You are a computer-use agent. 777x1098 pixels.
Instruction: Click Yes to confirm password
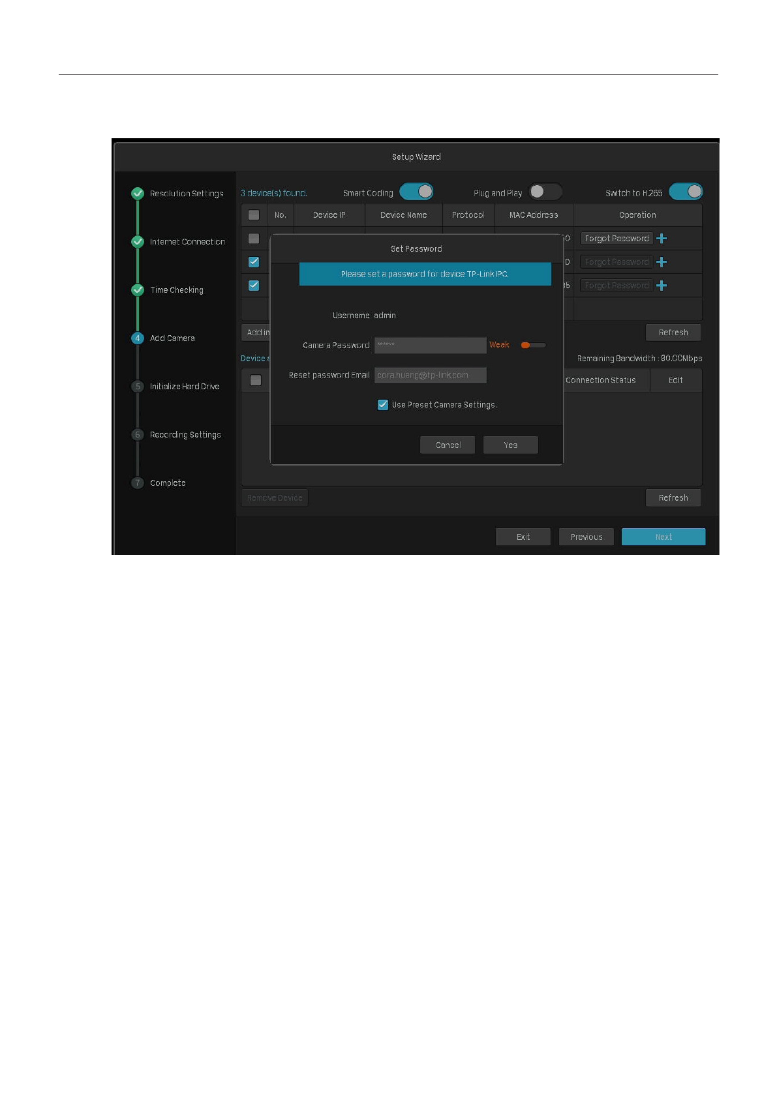(x=510, y=445)
